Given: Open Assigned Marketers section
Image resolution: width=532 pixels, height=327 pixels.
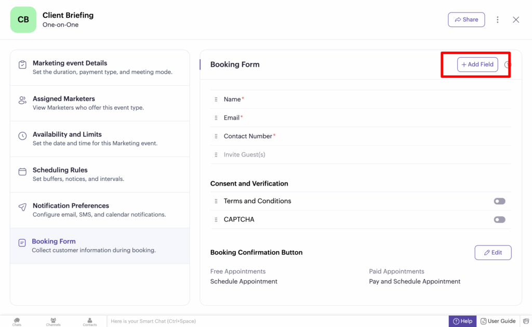Looking at the screenshot, I should pos(100,103).
